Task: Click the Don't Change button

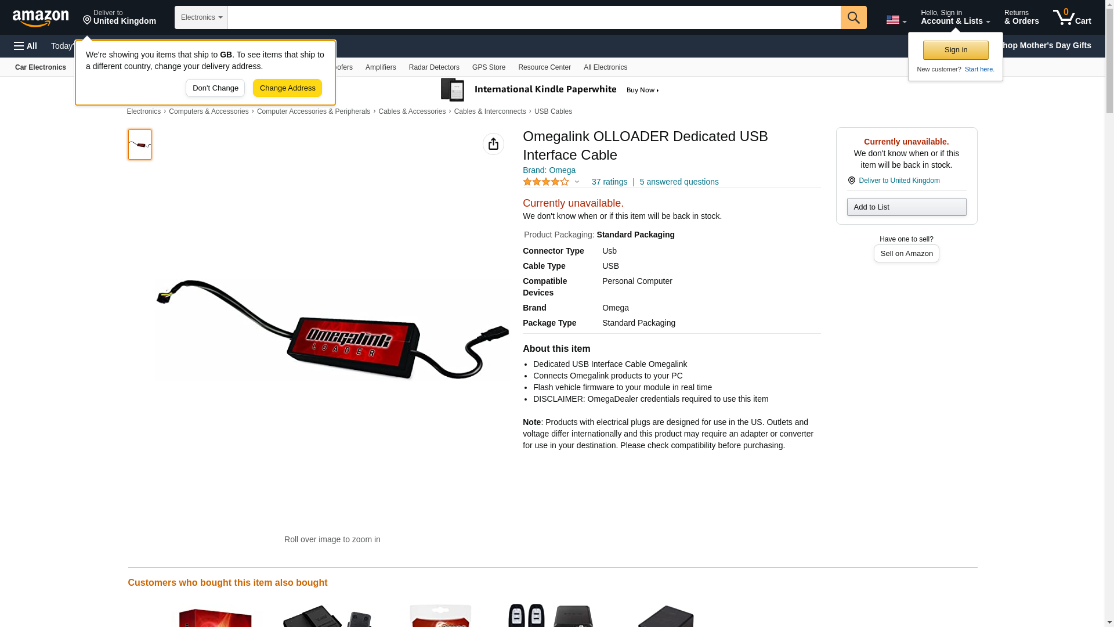Action: pyautogui.click(x=215, y=88)
